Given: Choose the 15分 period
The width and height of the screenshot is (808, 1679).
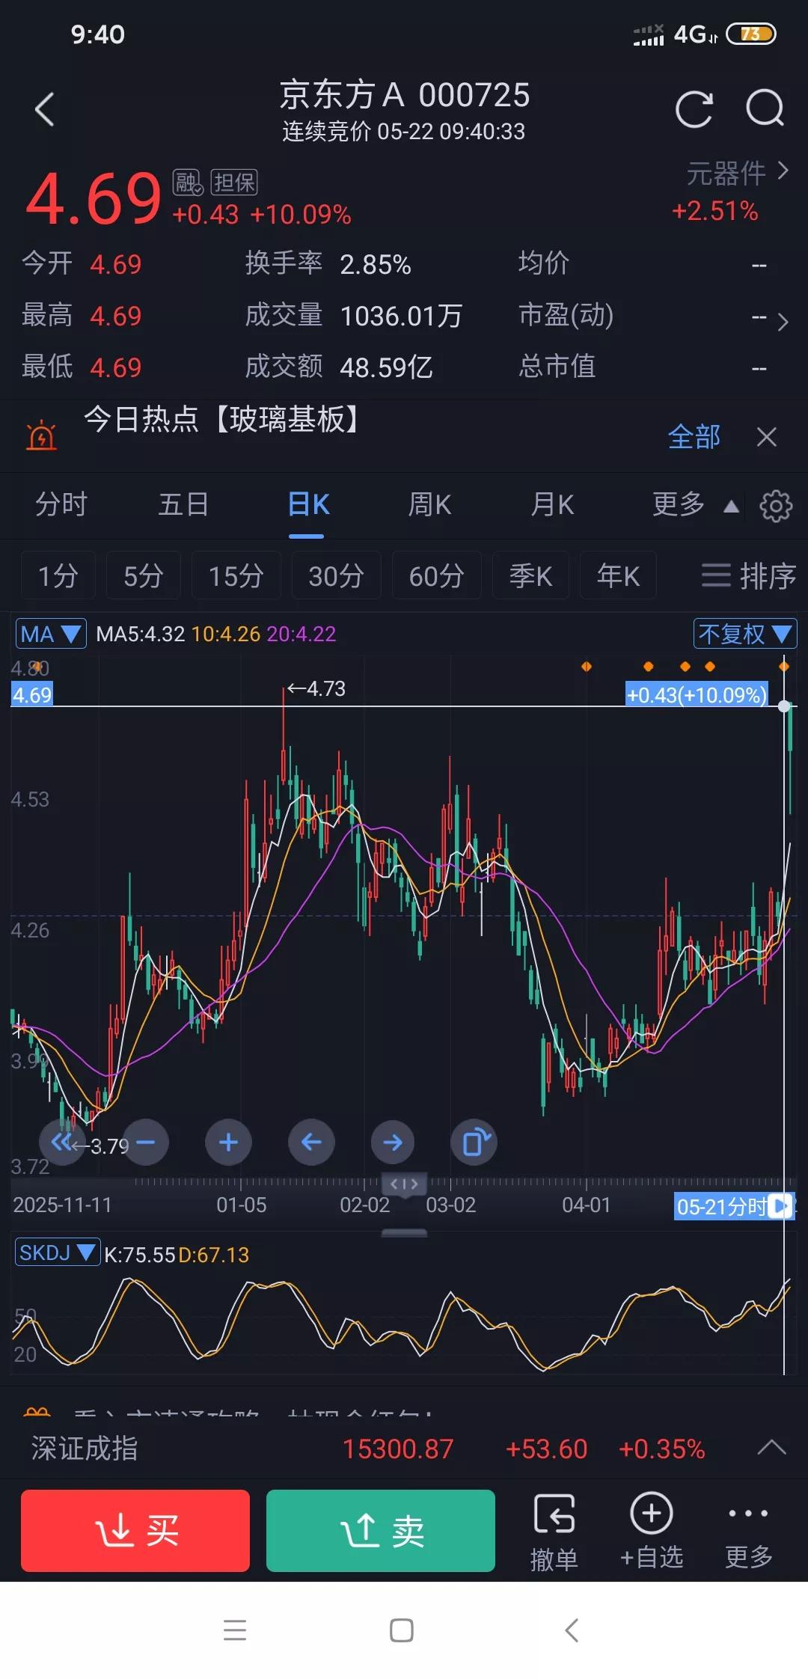Looking at the screenshot, I should (x=236, y=575).
